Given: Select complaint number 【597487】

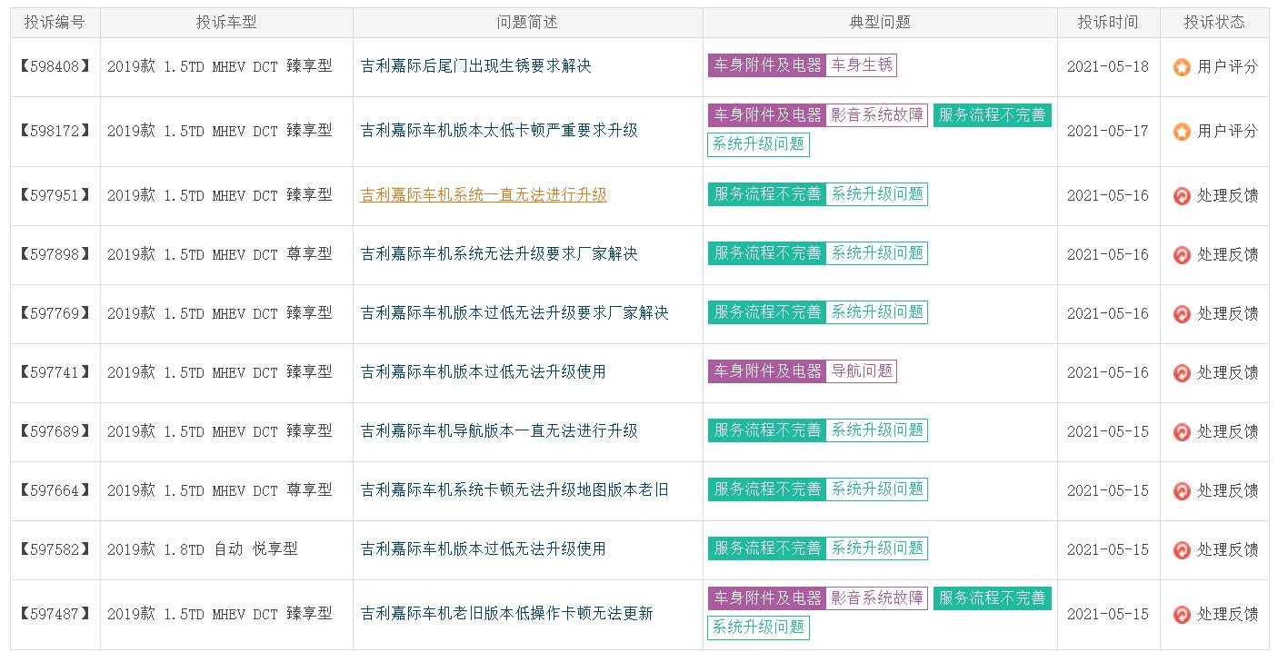Looking at the screenshot, I should click(x=55, y=615).
